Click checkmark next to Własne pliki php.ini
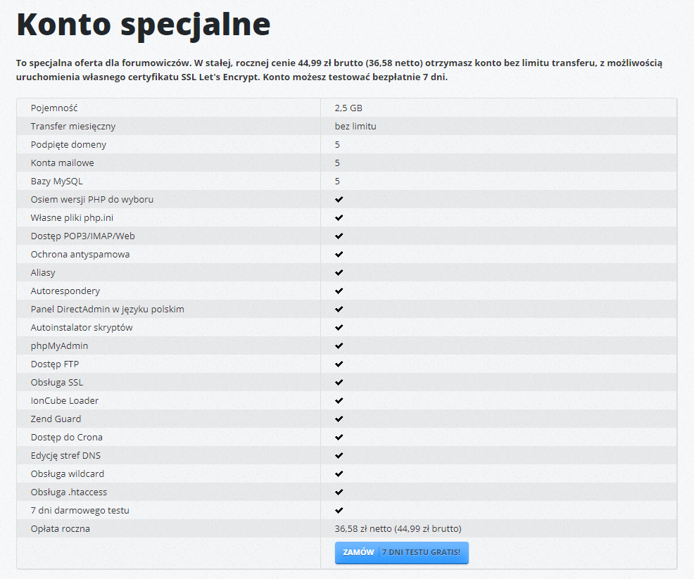 pyautogui.click(x=339, y=217)
